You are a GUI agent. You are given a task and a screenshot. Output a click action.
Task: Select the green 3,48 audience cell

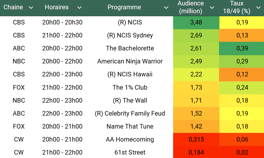tap(196, 22)
